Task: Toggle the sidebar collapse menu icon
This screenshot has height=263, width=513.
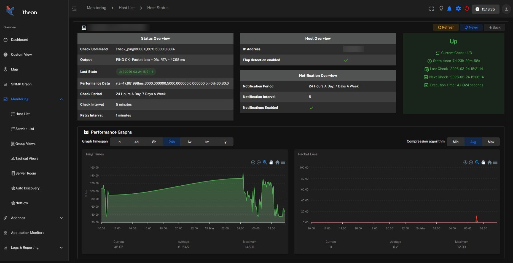Action: [x=74, y=9]
